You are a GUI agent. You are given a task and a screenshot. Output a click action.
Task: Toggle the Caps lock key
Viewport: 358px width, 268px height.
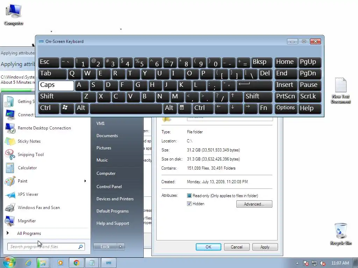56,85
